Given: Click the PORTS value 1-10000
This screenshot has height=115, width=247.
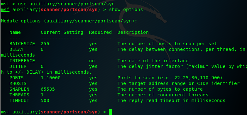Looking at the screenshot, I should (x=51, y=78).
